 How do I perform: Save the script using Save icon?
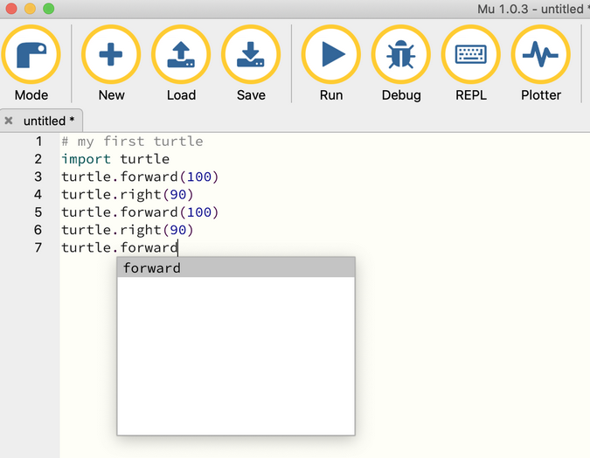(x=251, y=54)
